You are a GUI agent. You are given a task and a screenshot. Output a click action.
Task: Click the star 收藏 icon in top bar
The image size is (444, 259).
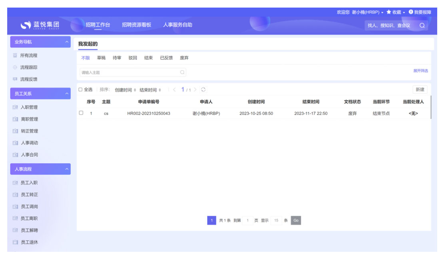tap(388, 12)
